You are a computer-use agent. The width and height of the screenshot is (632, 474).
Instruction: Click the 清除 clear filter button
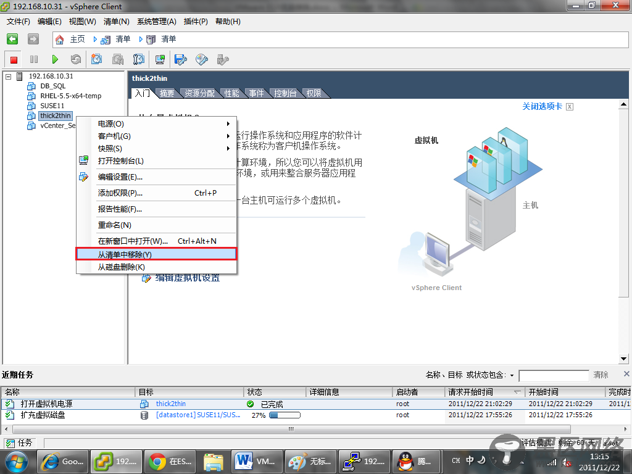click(601, 375)
